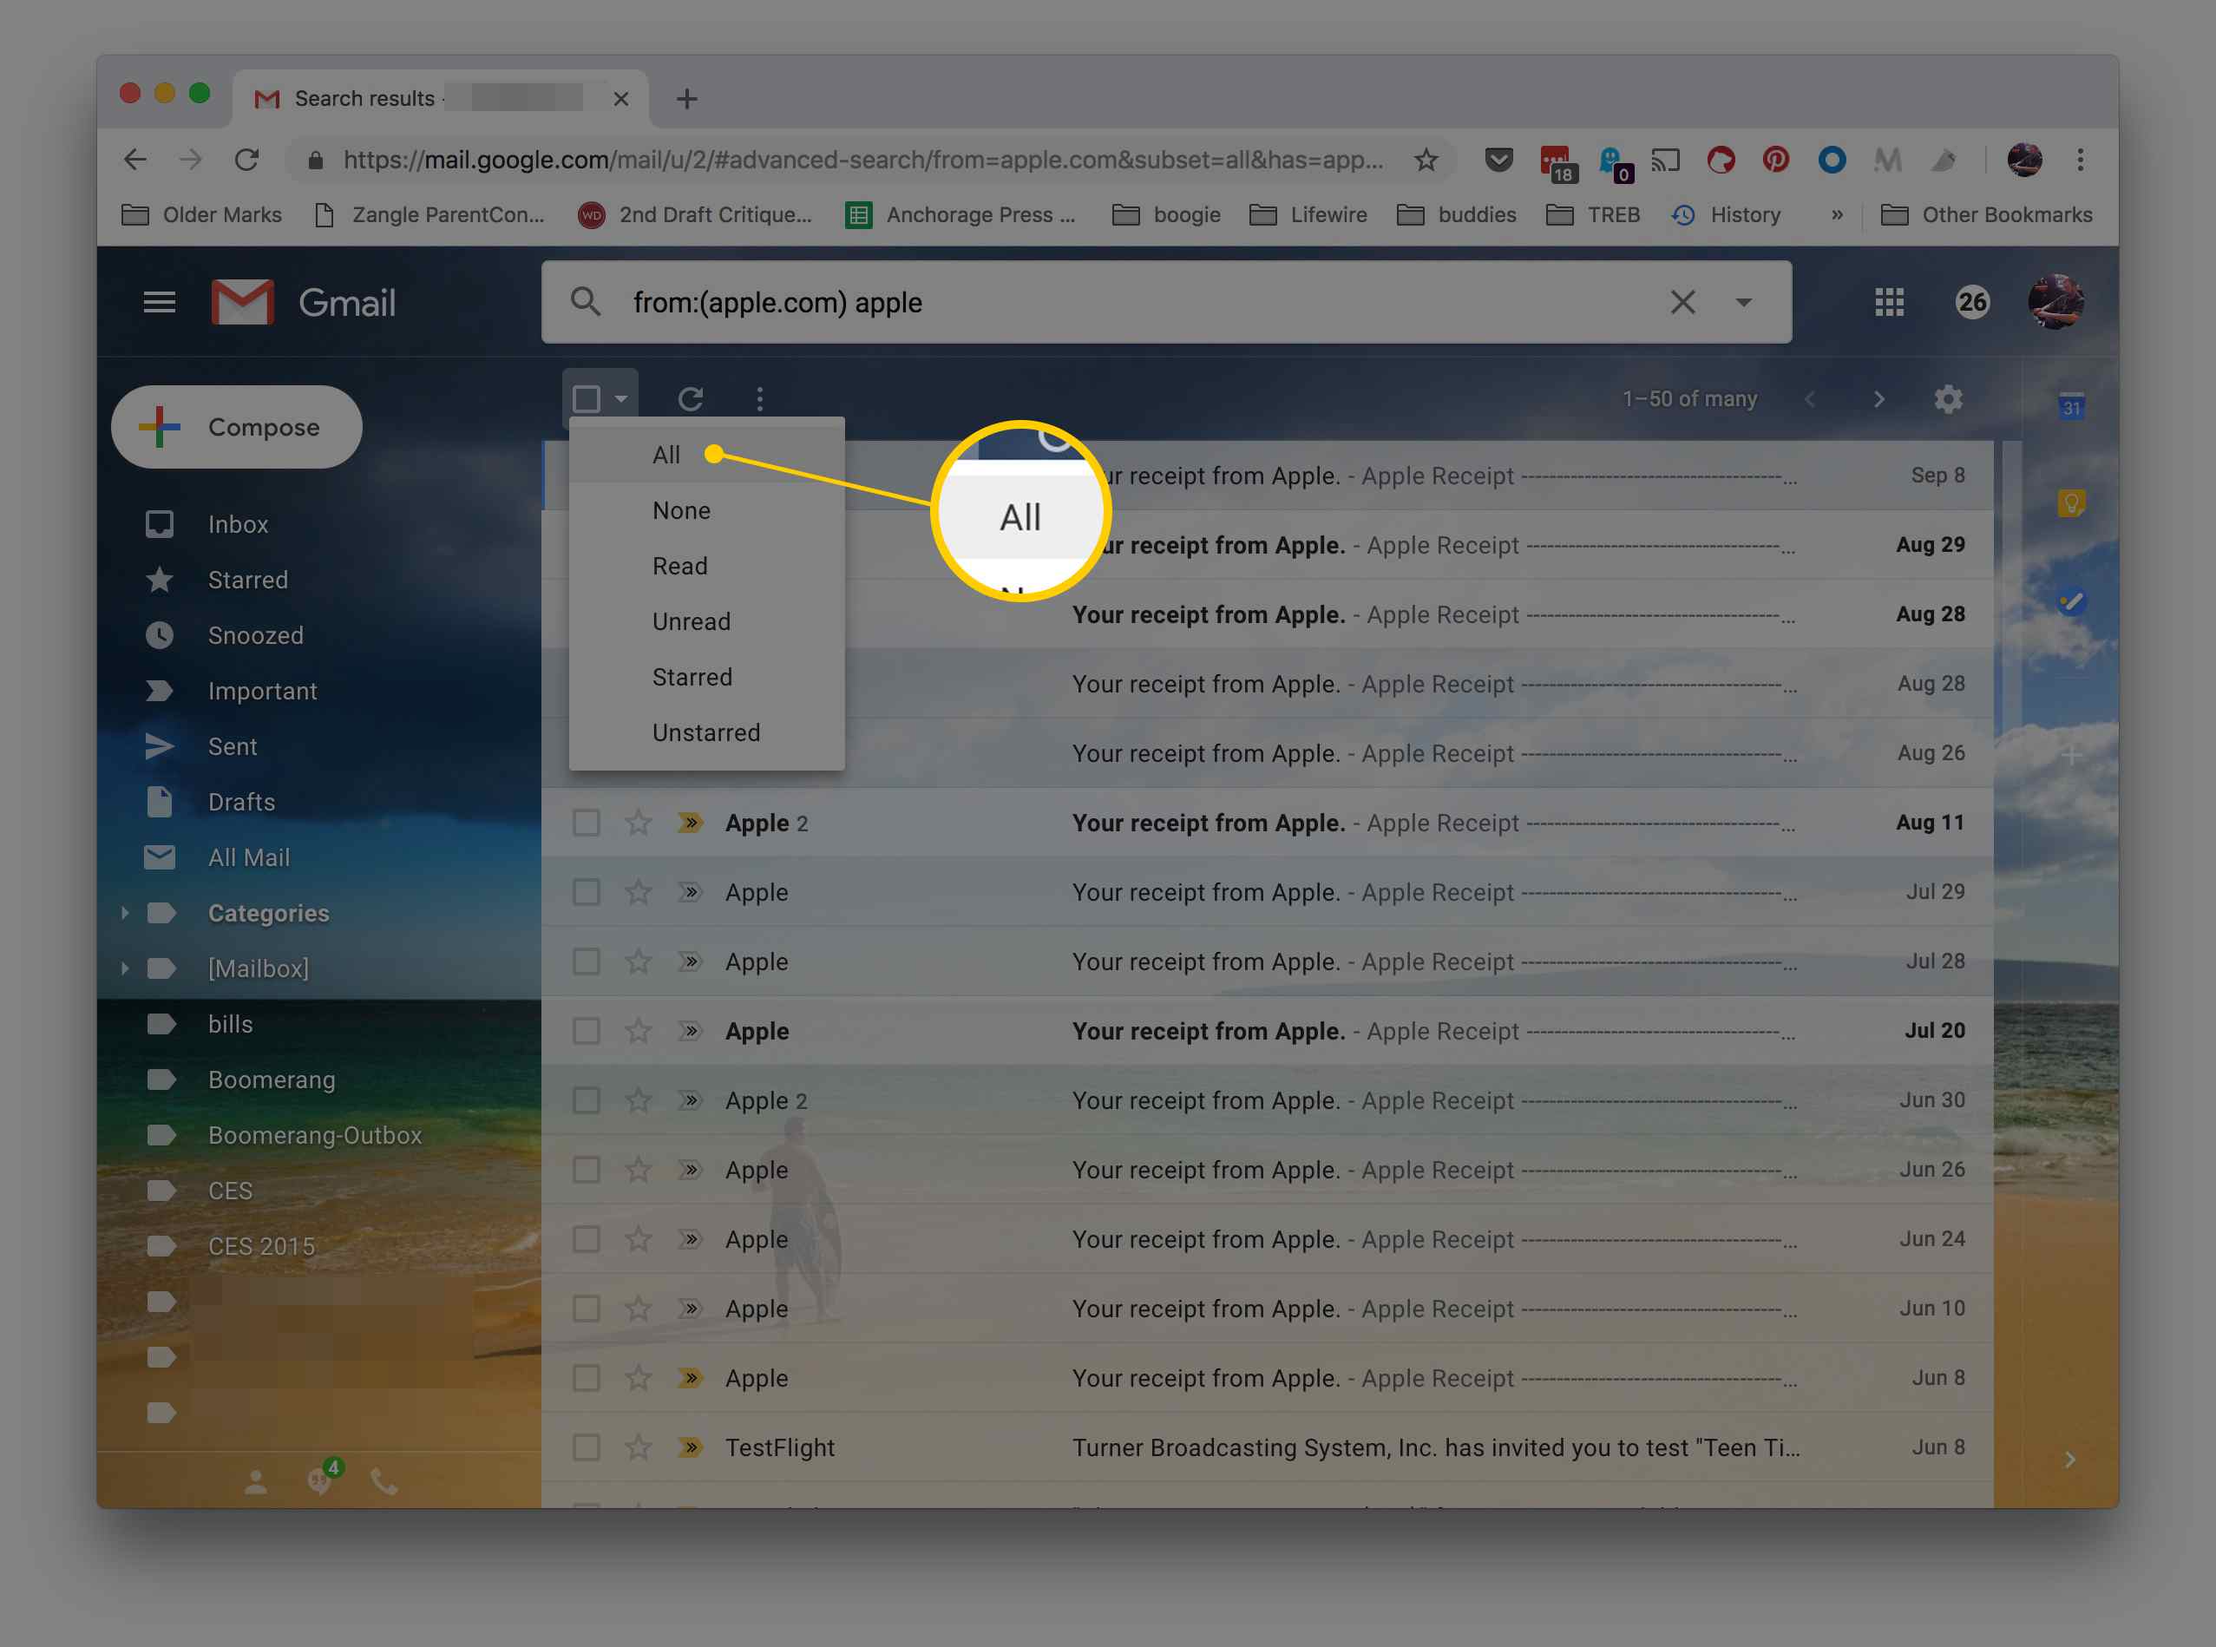Image resolution: width=2216 pixels, height=1647 pixels.
Task: Open the Lifewire bookmarks folder
Action: coord(1308,214)
